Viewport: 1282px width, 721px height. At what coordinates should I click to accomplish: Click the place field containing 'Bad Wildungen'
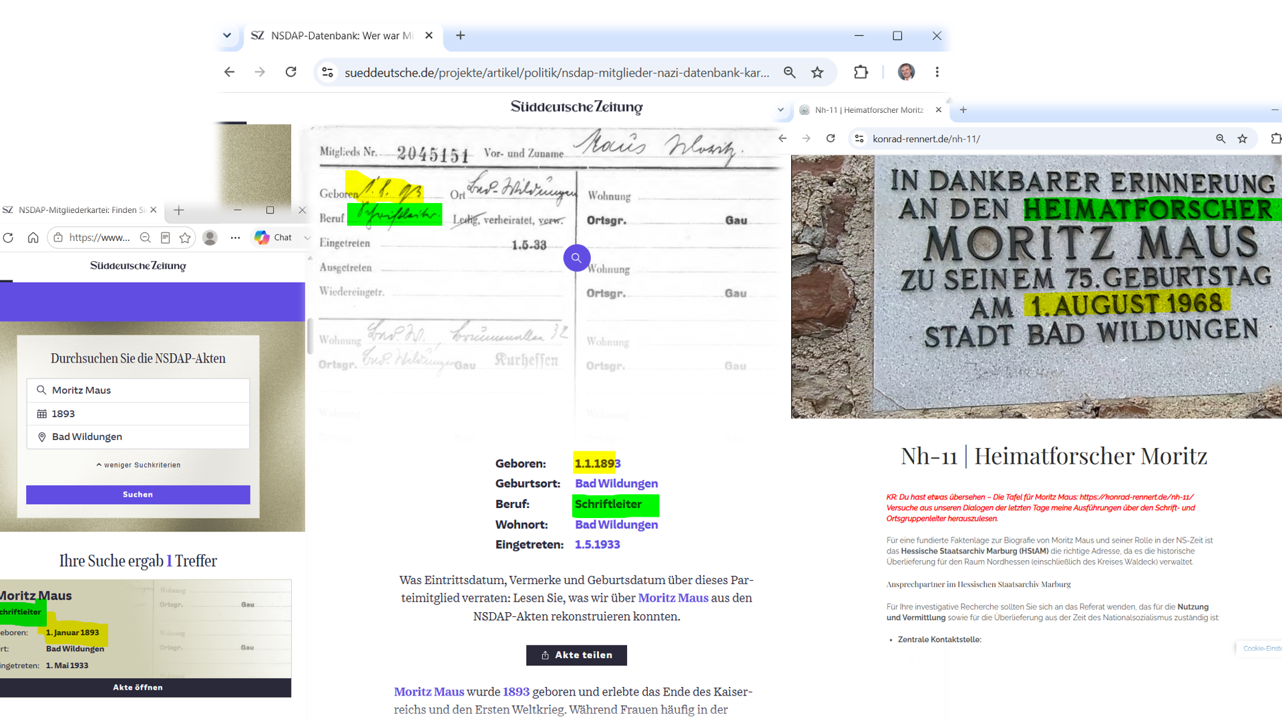pos(138,437)
